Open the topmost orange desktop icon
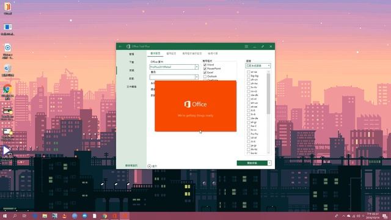Image resolution: width=391 pixels, height=220 pixels. click(x=8, y=7)
